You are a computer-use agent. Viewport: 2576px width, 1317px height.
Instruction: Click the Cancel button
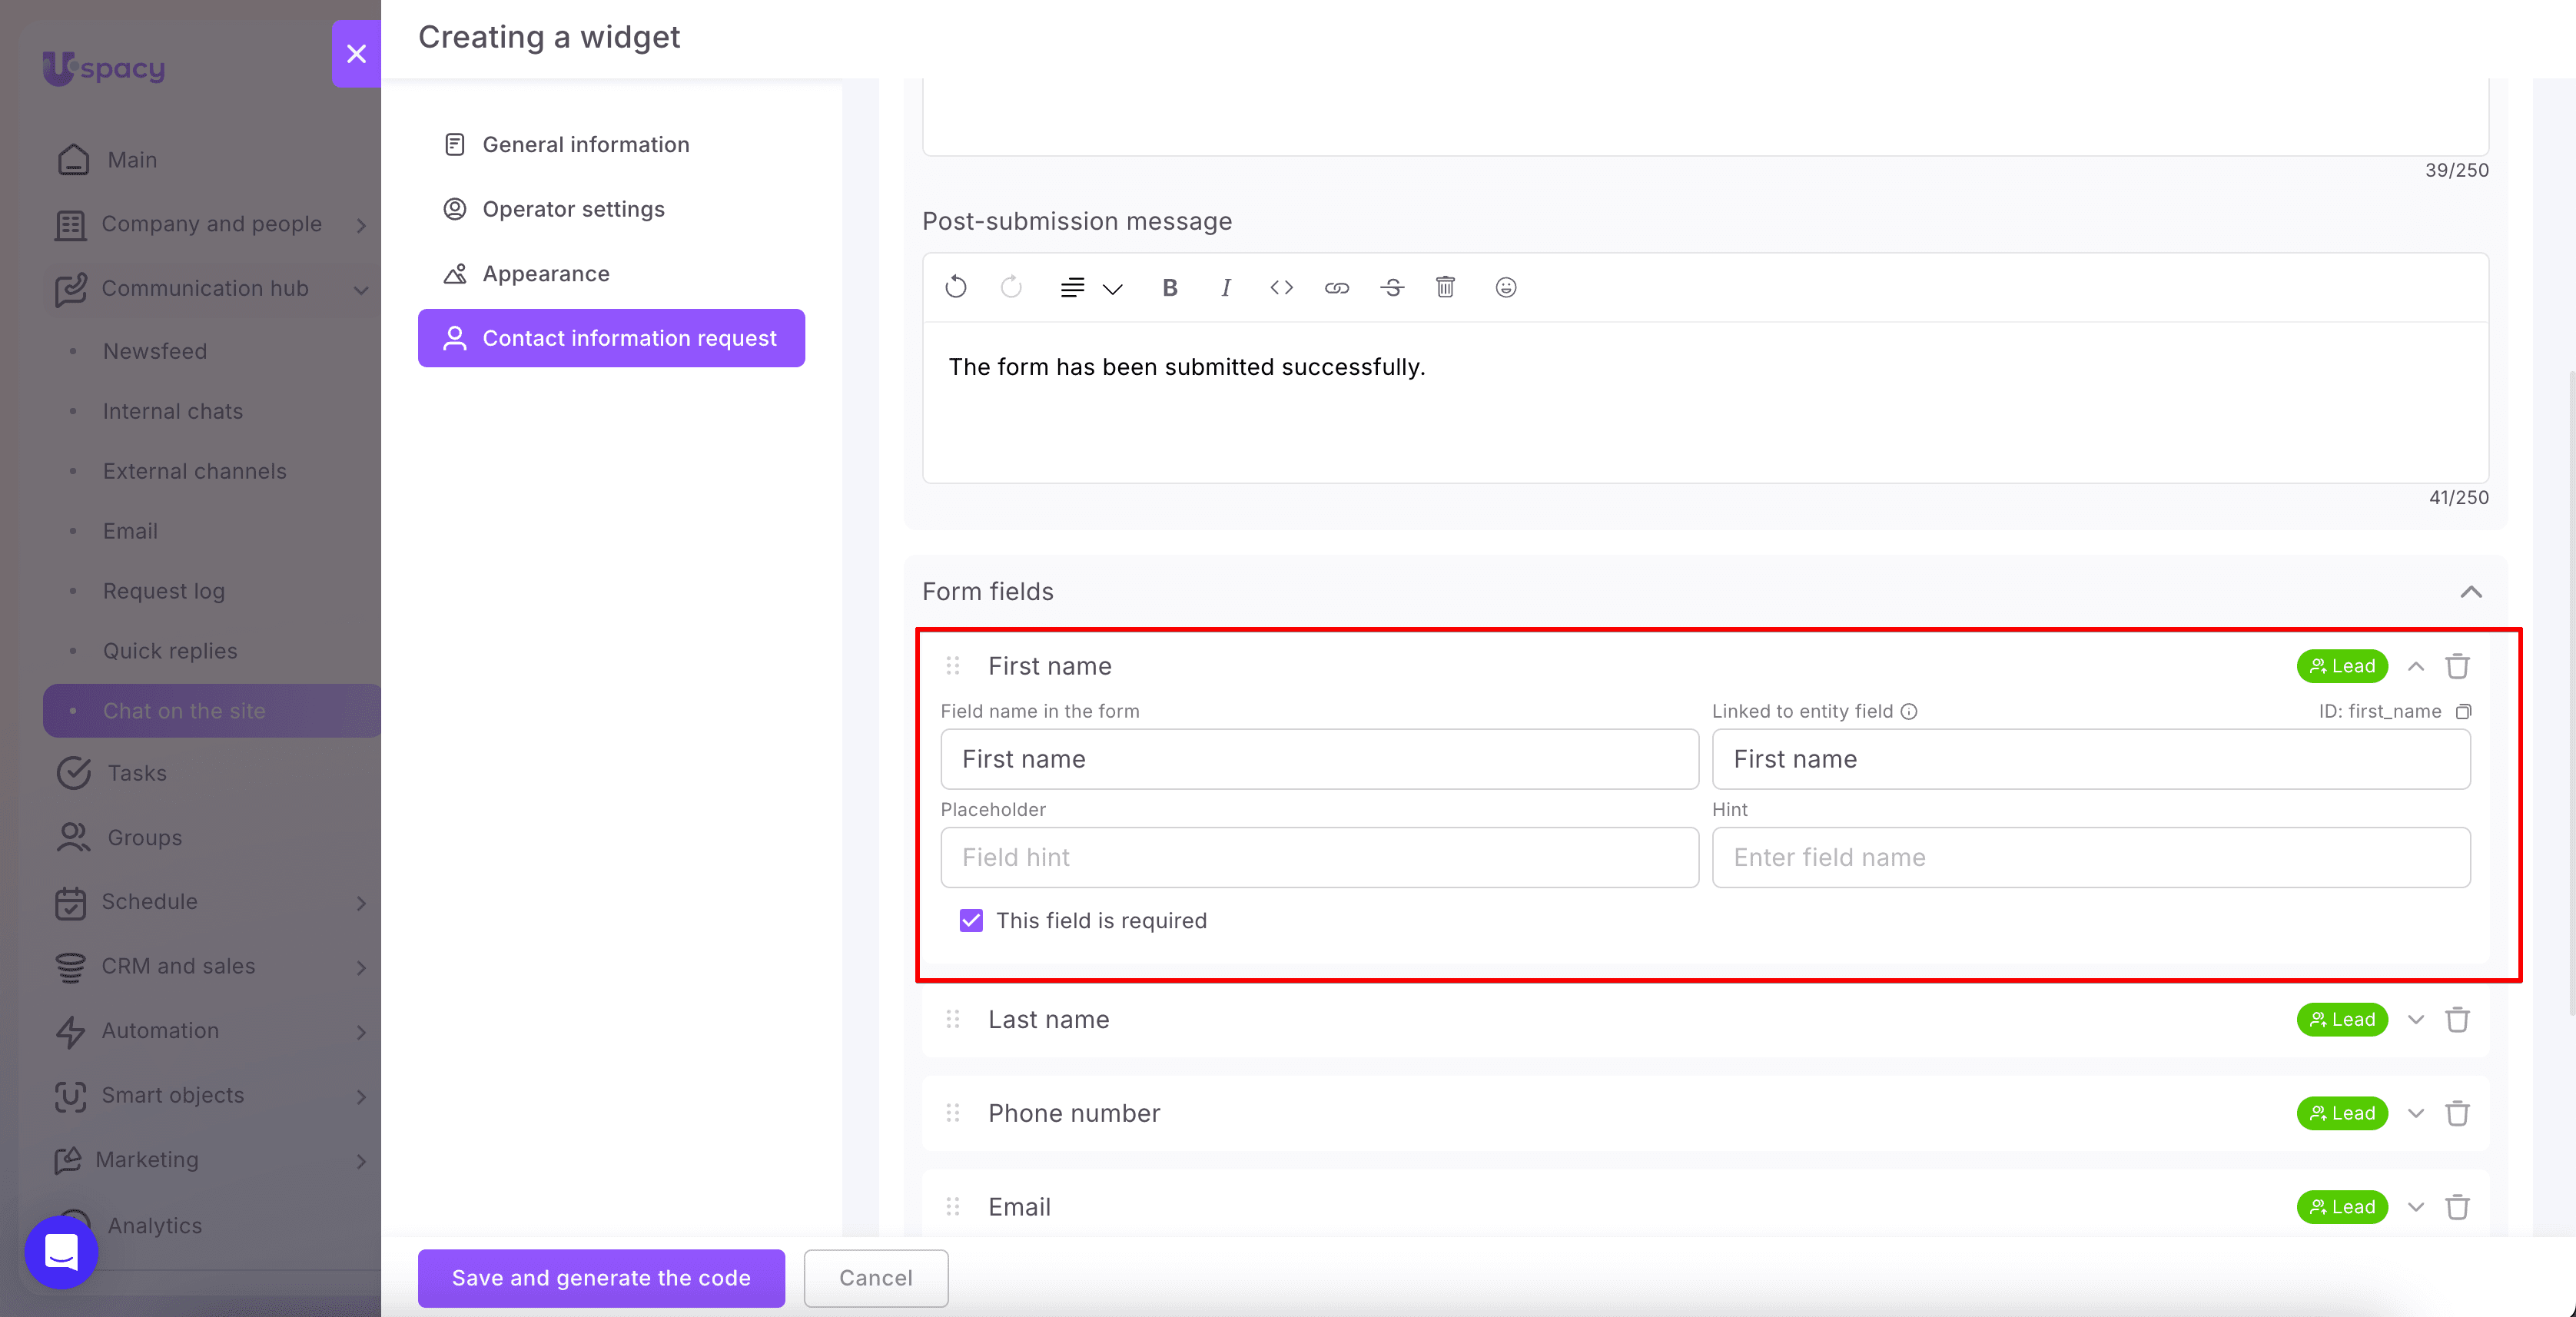point(876,1278)
